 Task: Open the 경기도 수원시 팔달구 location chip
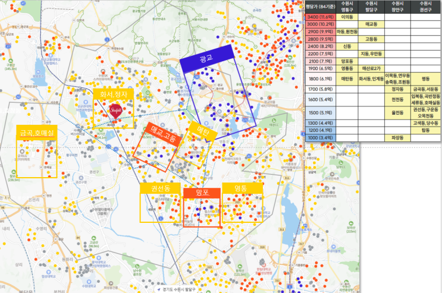[176, 289]
